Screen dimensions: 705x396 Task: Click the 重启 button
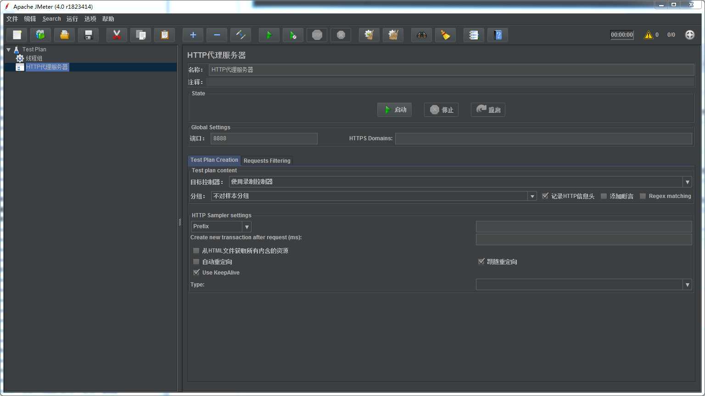point(488,110)
